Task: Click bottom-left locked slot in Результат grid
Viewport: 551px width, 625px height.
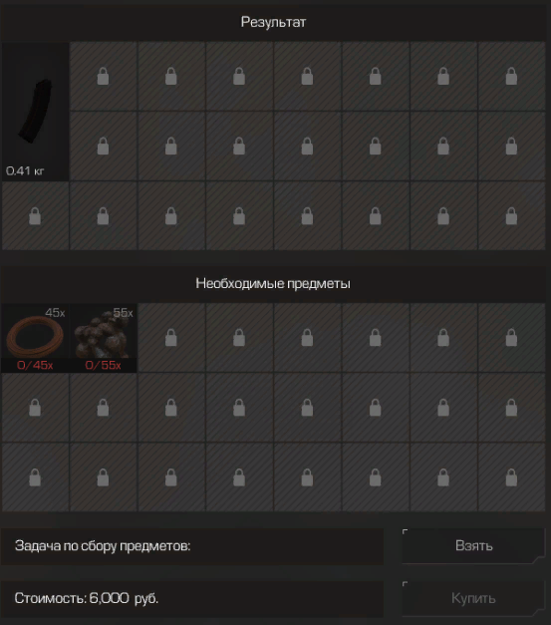Action: 35,216
